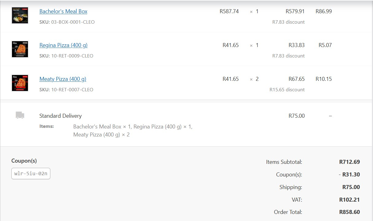Viewport: 373px width, 221px height.
Task: Click the Meaty Pizza product thumbnail
Action: (x=20, y=83)
